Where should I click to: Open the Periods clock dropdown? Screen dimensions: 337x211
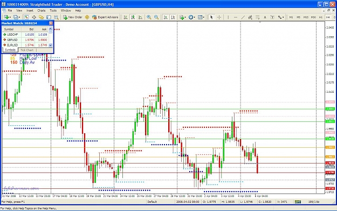192,17
